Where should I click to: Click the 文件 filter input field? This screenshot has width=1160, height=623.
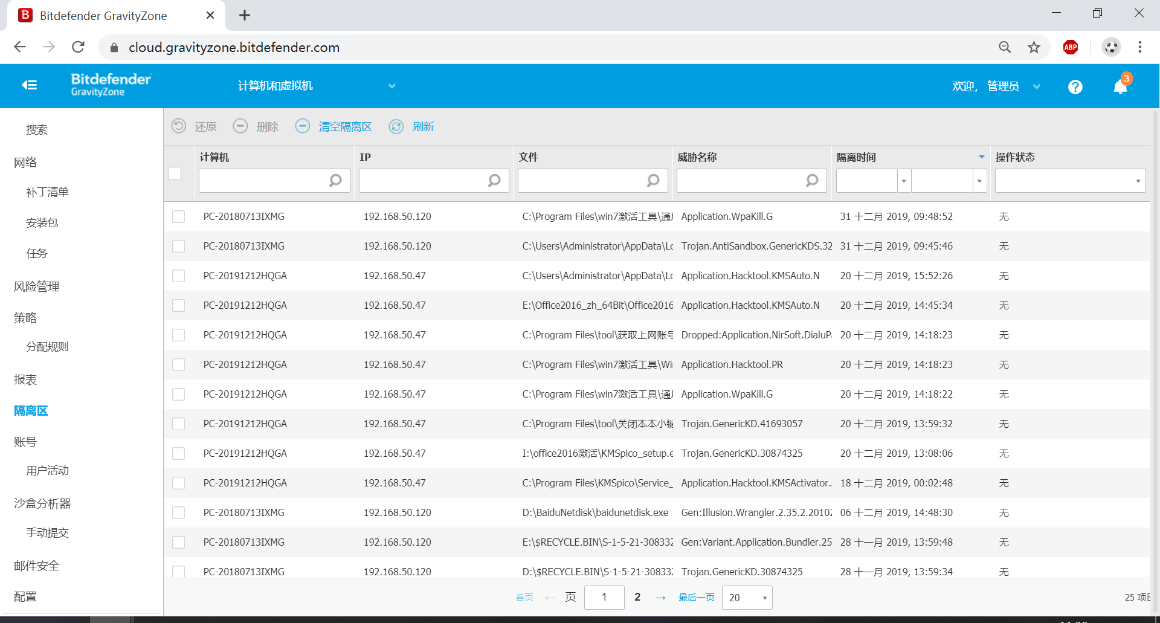593,181
